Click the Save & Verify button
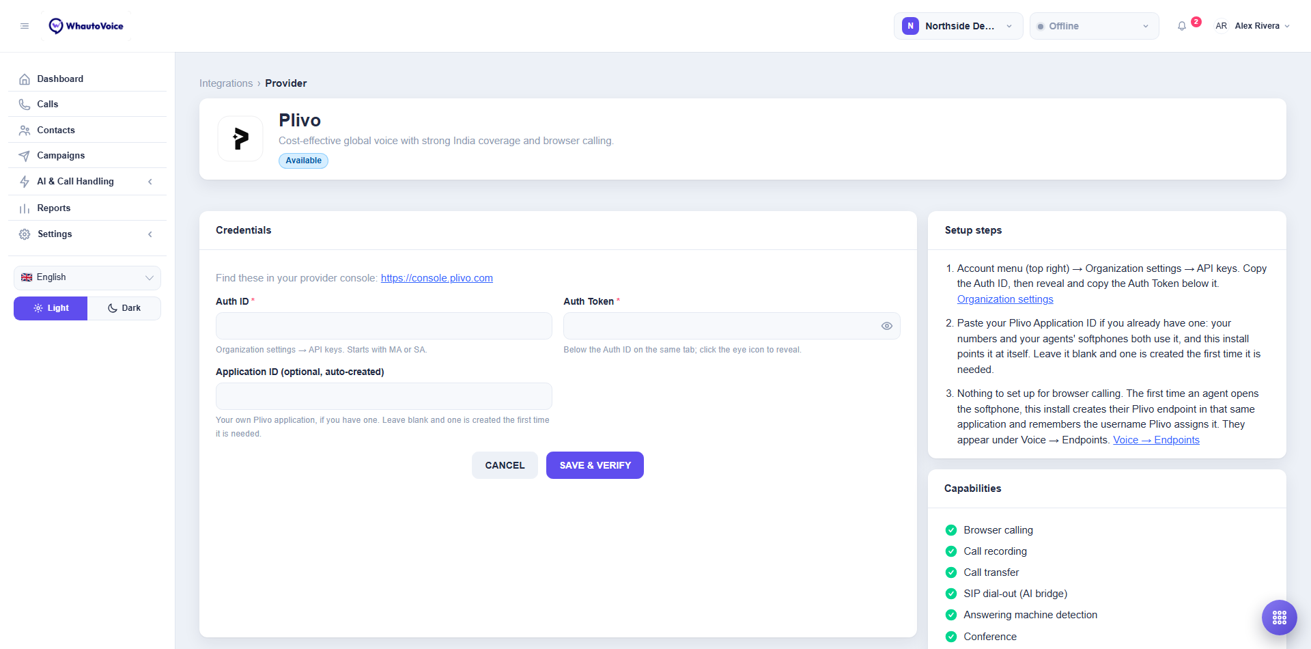Viewport: 1311px width, 649px height. click(595, 465)
